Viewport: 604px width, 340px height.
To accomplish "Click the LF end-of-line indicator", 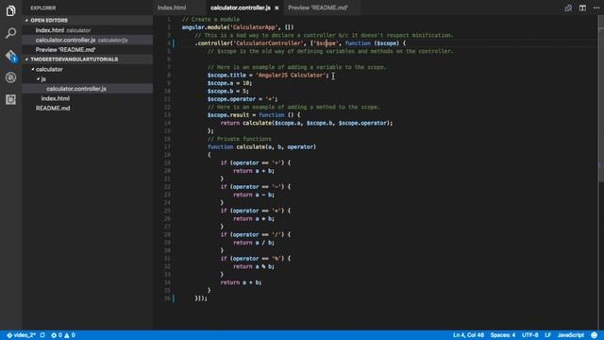I will pyautogui.click(x=547, y=335).
